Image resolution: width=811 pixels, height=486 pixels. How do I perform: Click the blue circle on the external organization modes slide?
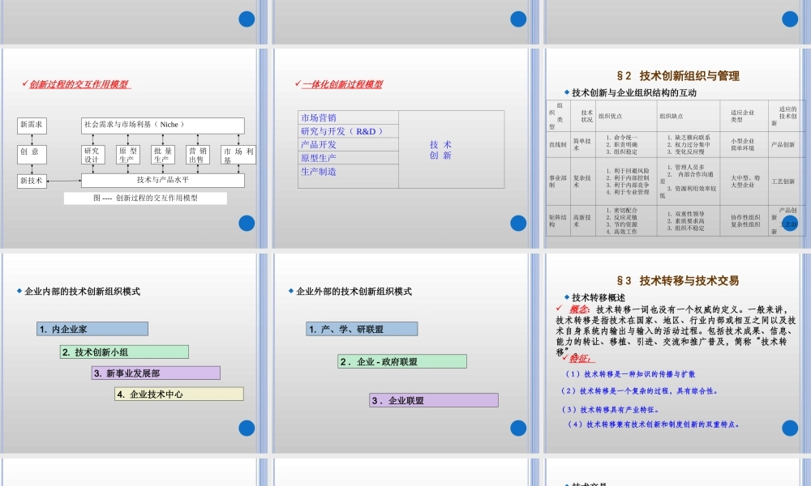coord(518,429)
